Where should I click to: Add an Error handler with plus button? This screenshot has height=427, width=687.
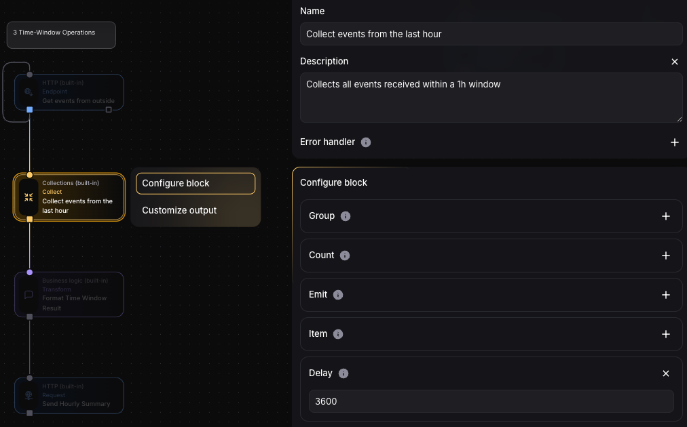click(x=674, y=142)
